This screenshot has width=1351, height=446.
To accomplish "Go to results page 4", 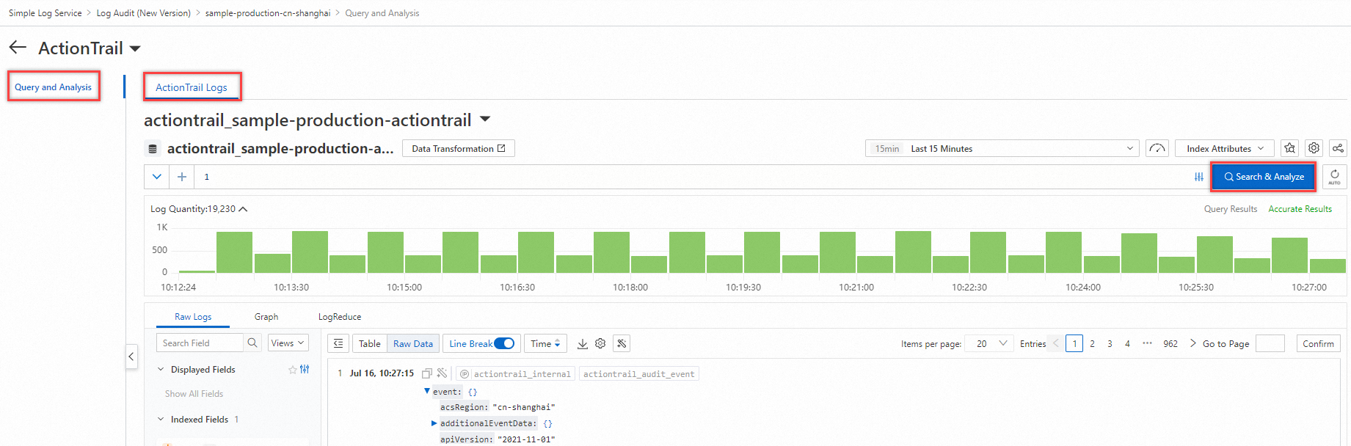I will [1127, 343].
